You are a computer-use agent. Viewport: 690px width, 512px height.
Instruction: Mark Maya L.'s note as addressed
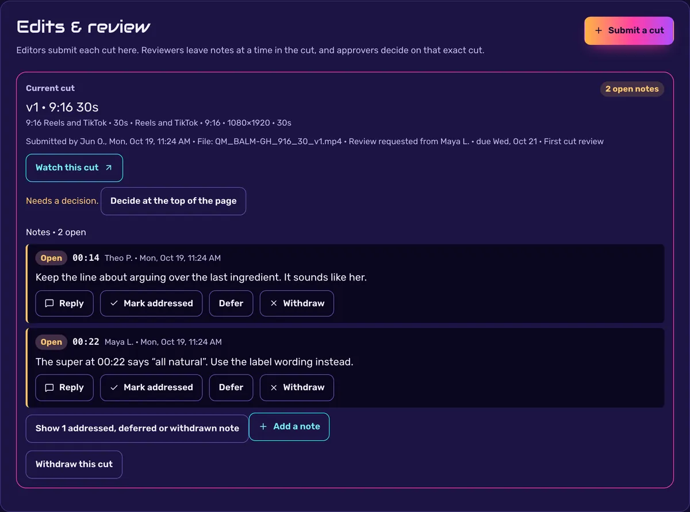pos(151,387)
